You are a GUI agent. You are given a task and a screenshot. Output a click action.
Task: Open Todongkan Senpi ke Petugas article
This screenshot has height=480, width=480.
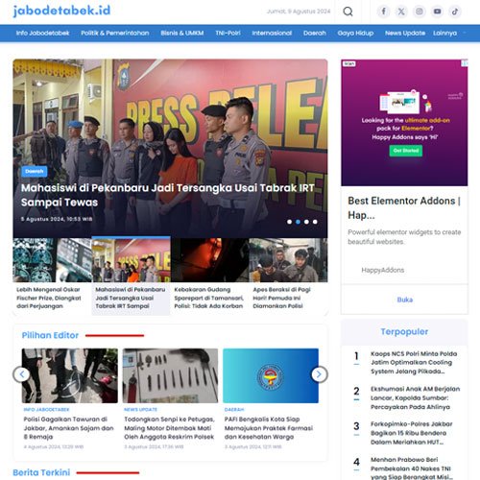pyautogui.click(x=169, y=428)
